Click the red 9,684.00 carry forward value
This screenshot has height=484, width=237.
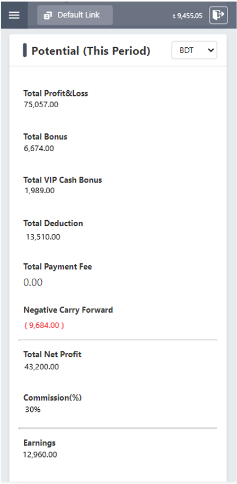(44, 326)
